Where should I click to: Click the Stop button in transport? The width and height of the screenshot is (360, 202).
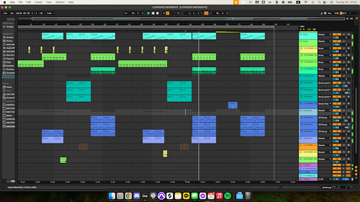pos(153,13)
